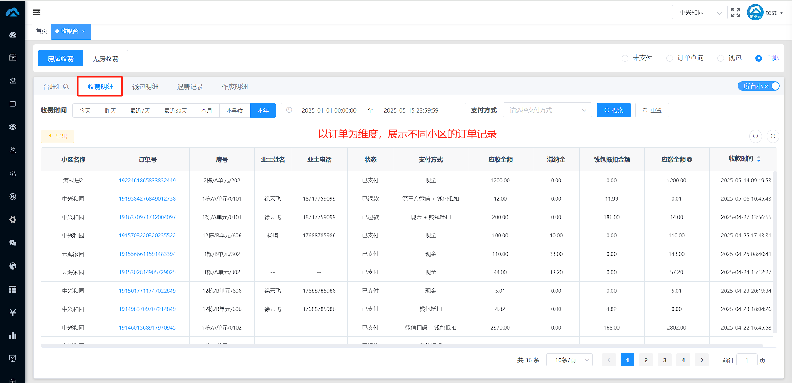Open the monitor chart sidebar icon
This screenshot has height=383, width=792.
(13, 359)
